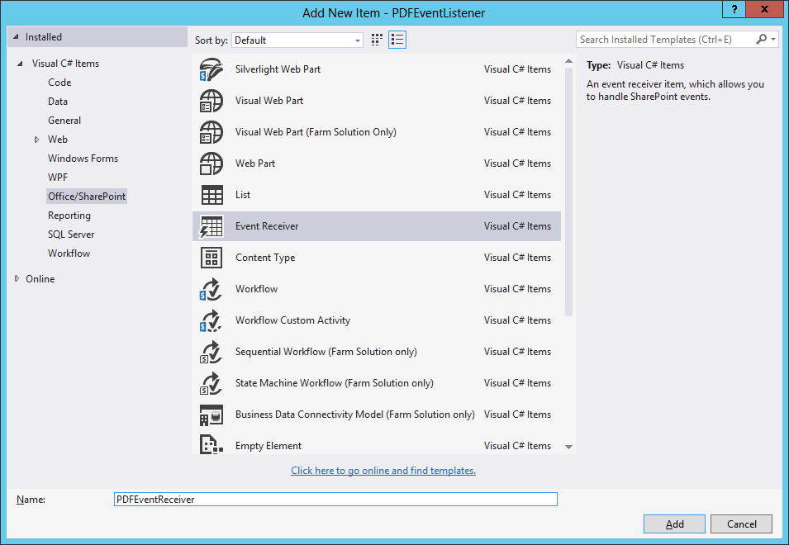
Task: Select 'State Machine Workflow (Farm Solution only)' text
Action: (334, 383)
